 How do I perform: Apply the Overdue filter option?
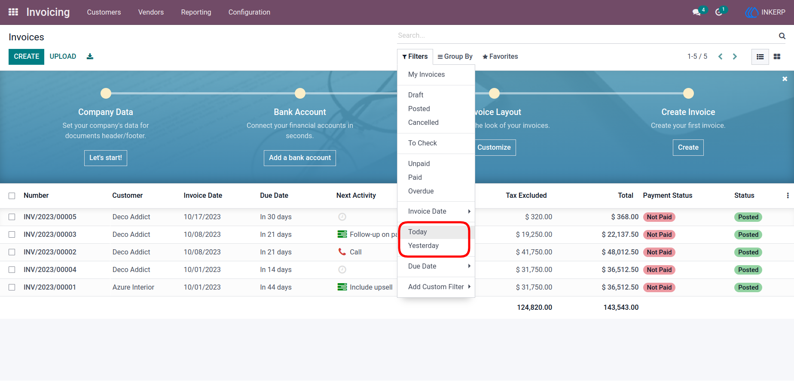point(436,191)
